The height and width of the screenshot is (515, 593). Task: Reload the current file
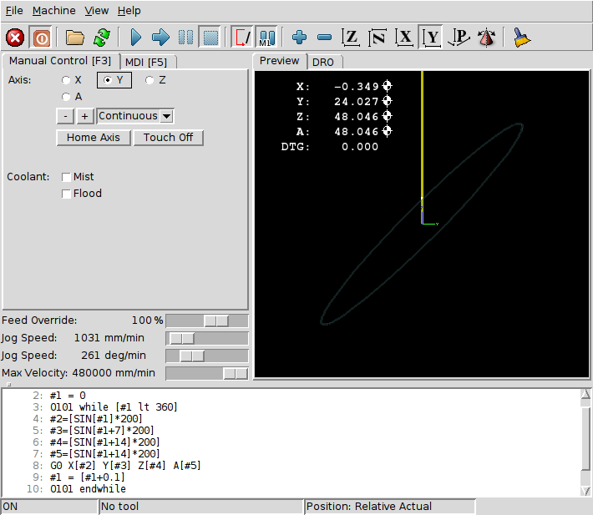pyautogui.click(x=102, y=38)
